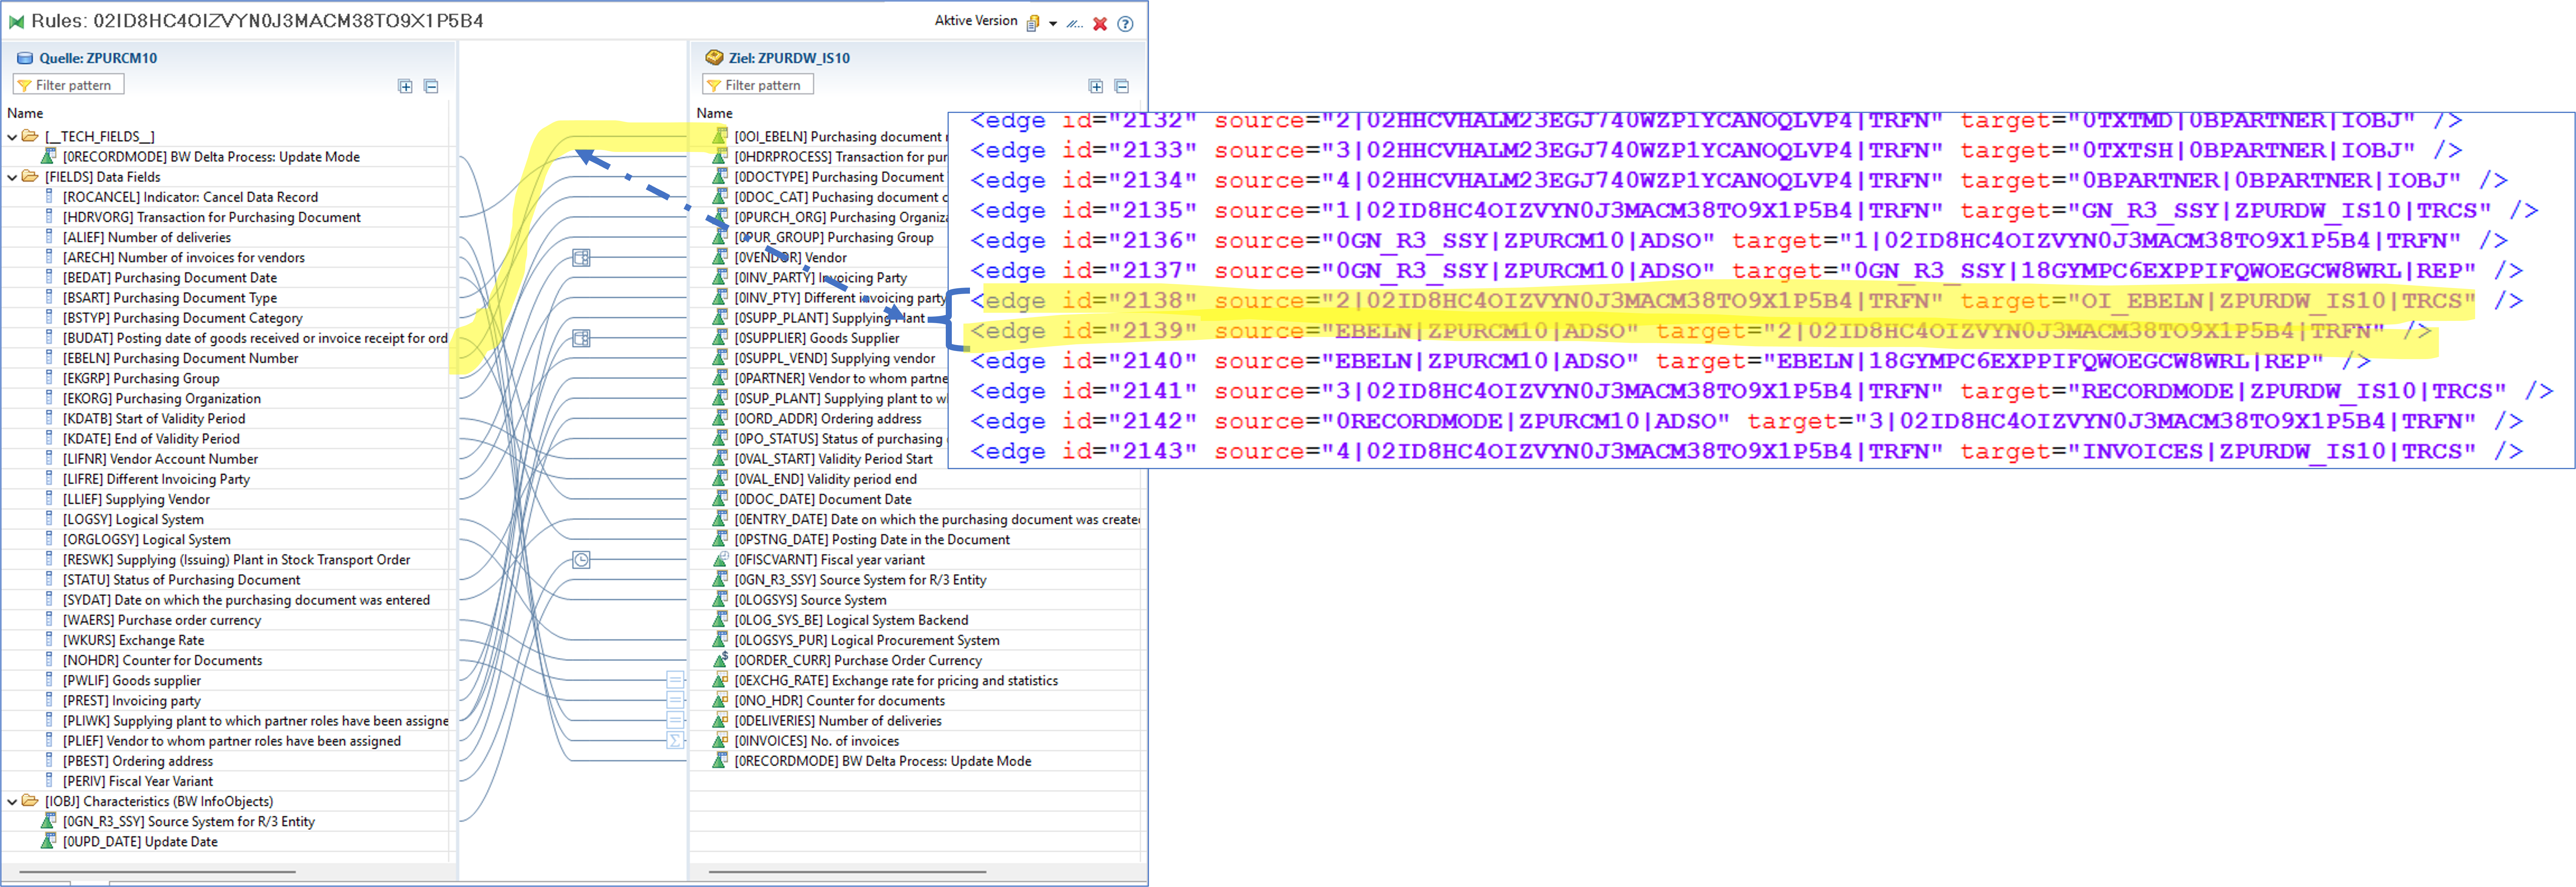Click the Quelle ZPURCM10 datasource icon
The height and width of the screenshot is (887, 2576).
coord(25,58)
